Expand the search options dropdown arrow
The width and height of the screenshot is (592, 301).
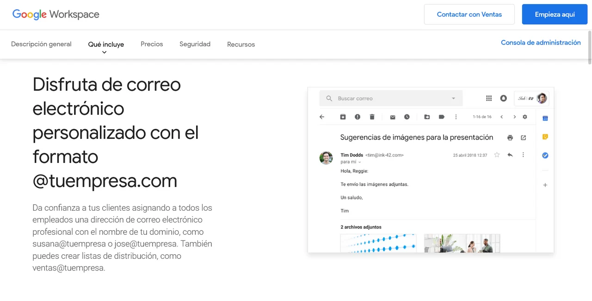(453, 98)
